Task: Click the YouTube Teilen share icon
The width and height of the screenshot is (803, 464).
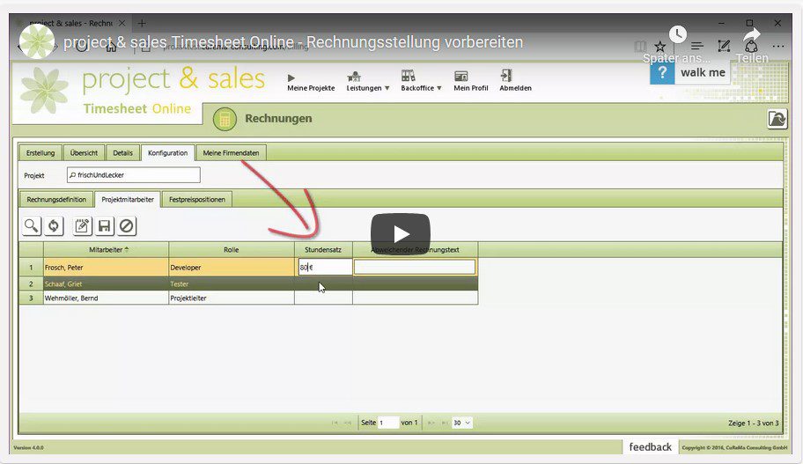Action: pyautogui.click(x=752, y=36)
